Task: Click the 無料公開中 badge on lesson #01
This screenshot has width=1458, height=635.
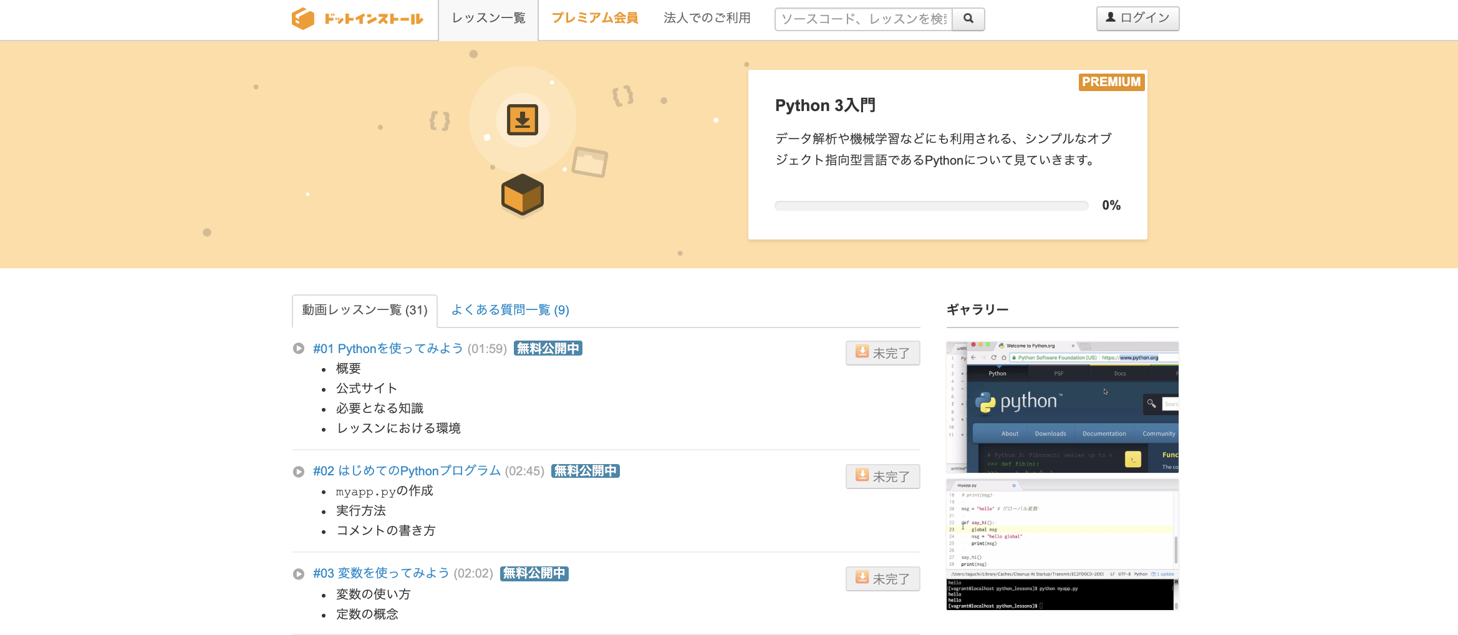Action: coord(548,349)
